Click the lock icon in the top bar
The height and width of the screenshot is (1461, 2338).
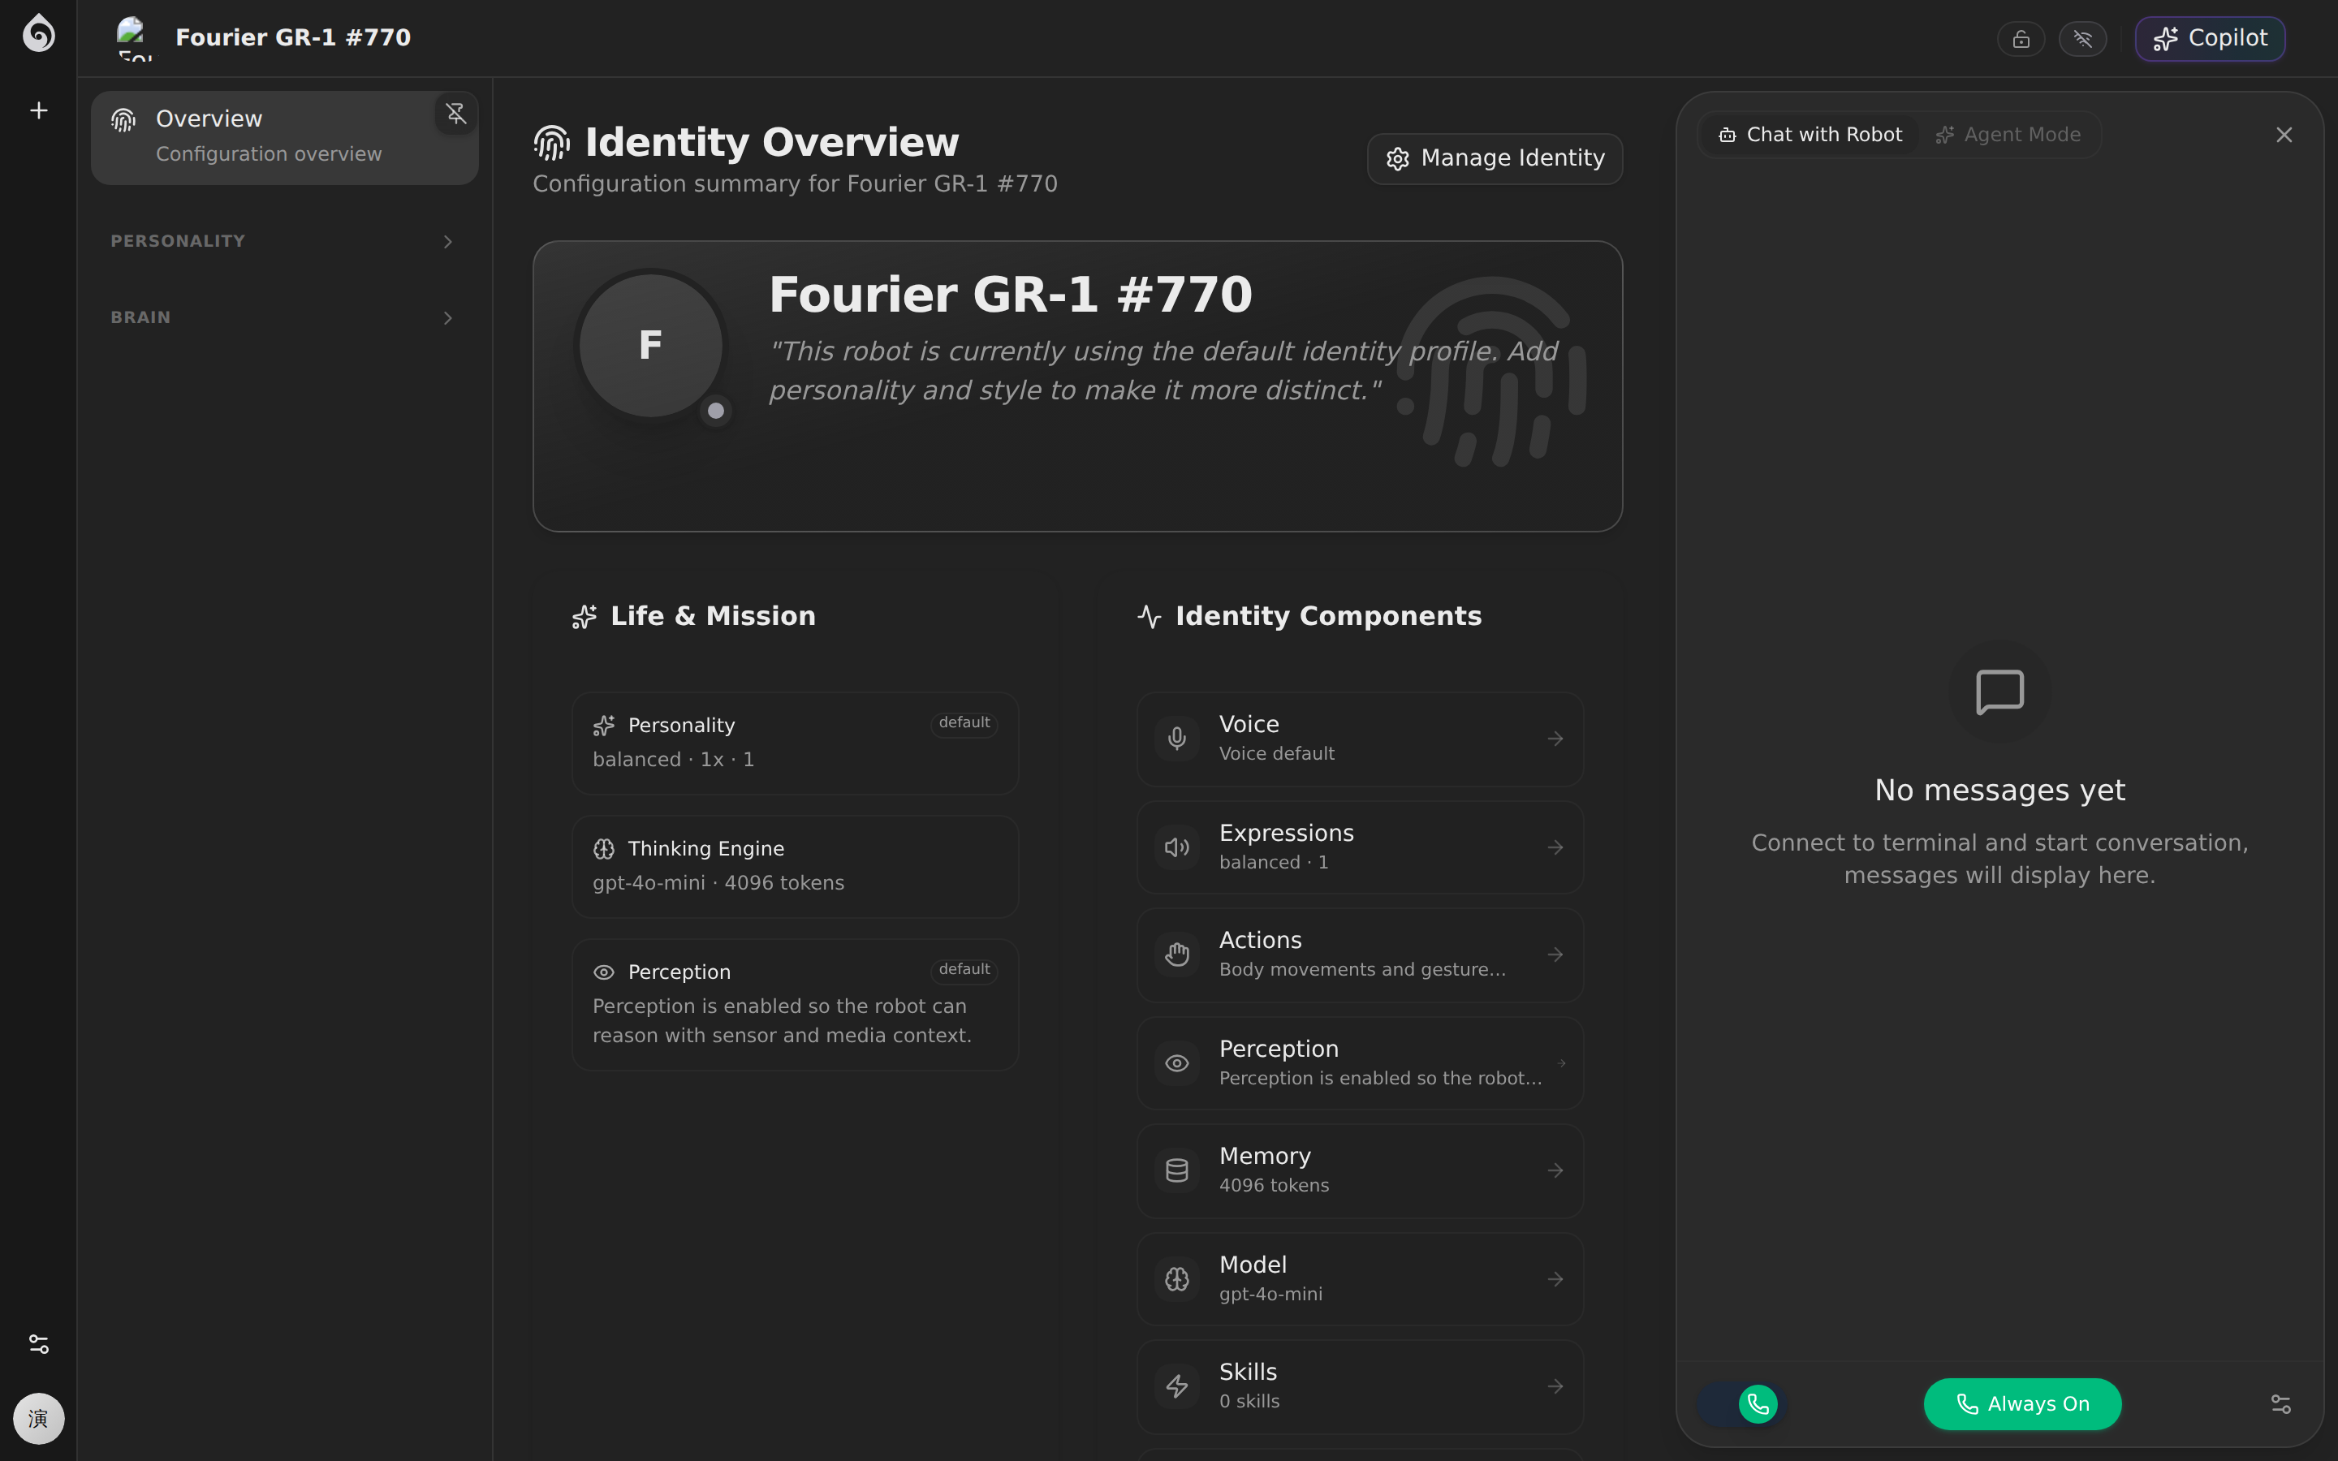[x=2021, y=39]
